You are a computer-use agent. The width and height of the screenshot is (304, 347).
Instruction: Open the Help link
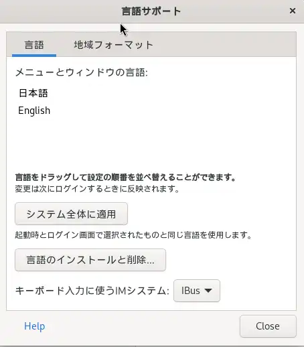click(x=35, y=326)
